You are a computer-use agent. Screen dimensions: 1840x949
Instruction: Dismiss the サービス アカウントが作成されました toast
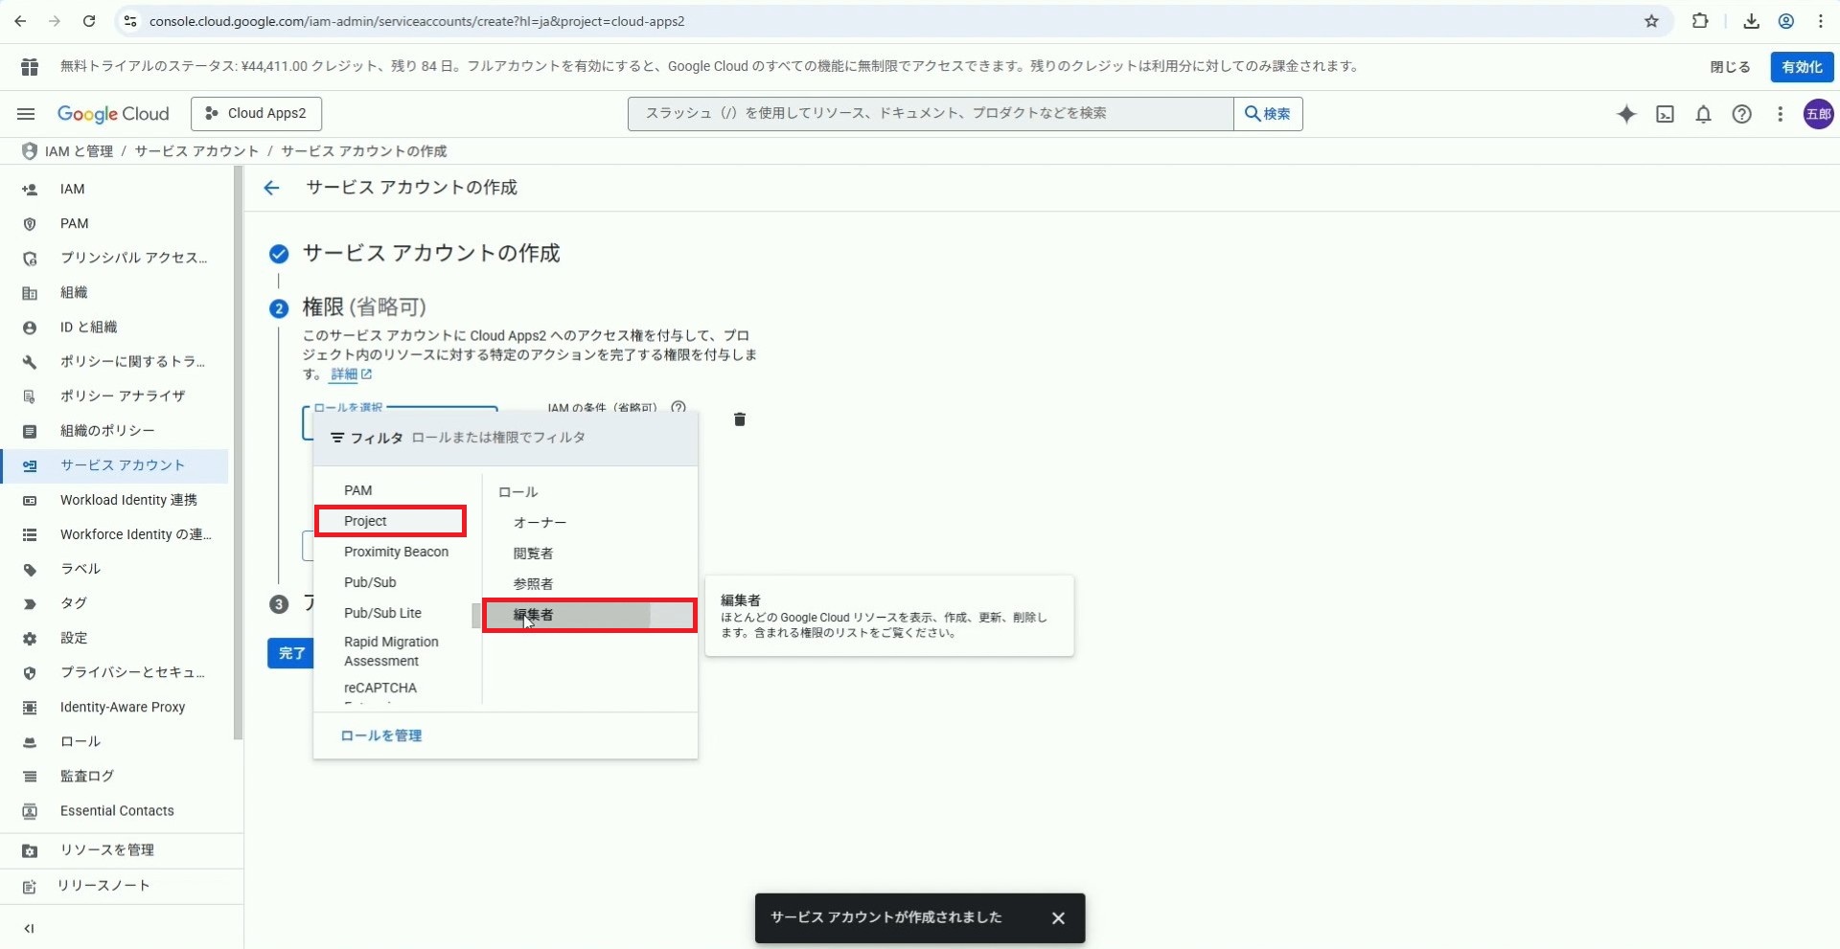coord(1058,918)
